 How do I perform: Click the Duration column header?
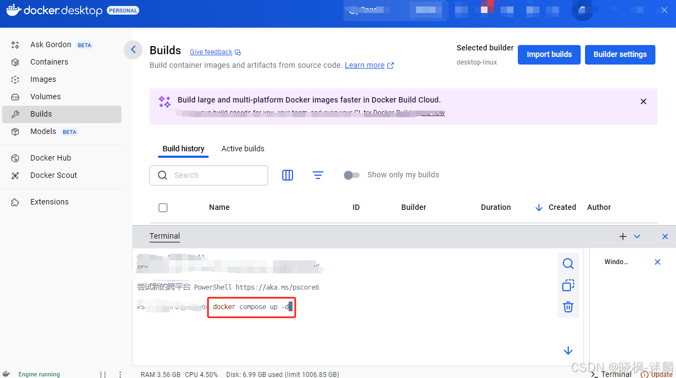(496, 207)
